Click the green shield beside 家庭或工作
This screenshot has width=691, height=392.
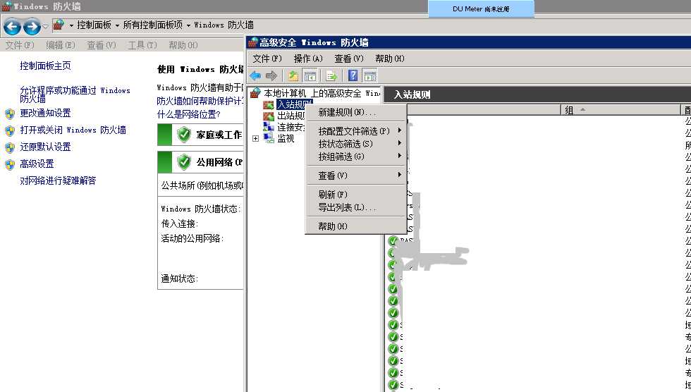pos(184,135)
